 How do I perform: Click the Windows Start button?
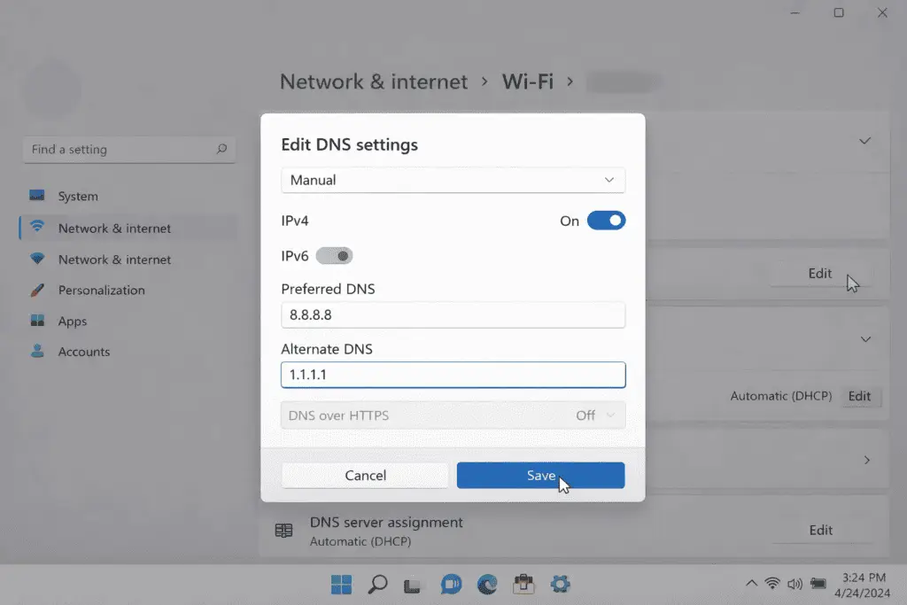[341, 584]
